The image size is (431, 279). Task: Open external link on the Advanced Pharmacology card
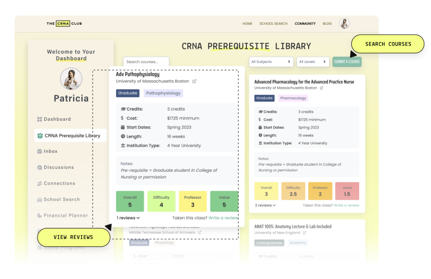point(322,88)
